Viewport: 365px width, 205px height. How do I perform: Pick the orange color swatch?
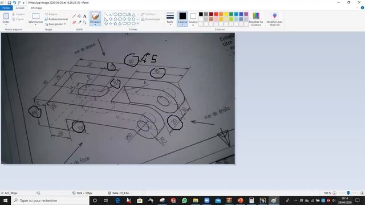click(221, 14)
